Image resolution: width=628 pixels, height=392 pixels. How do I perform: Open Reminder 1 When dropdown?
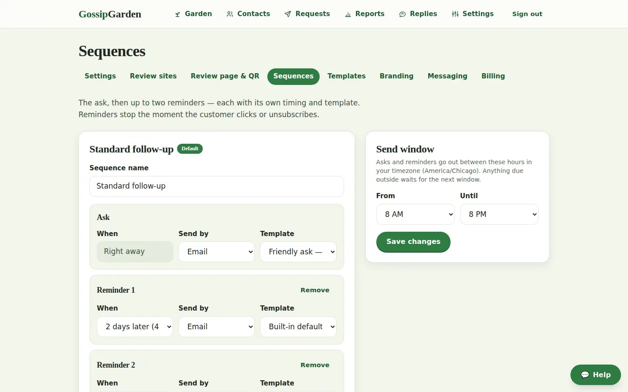tap(135, 327)
